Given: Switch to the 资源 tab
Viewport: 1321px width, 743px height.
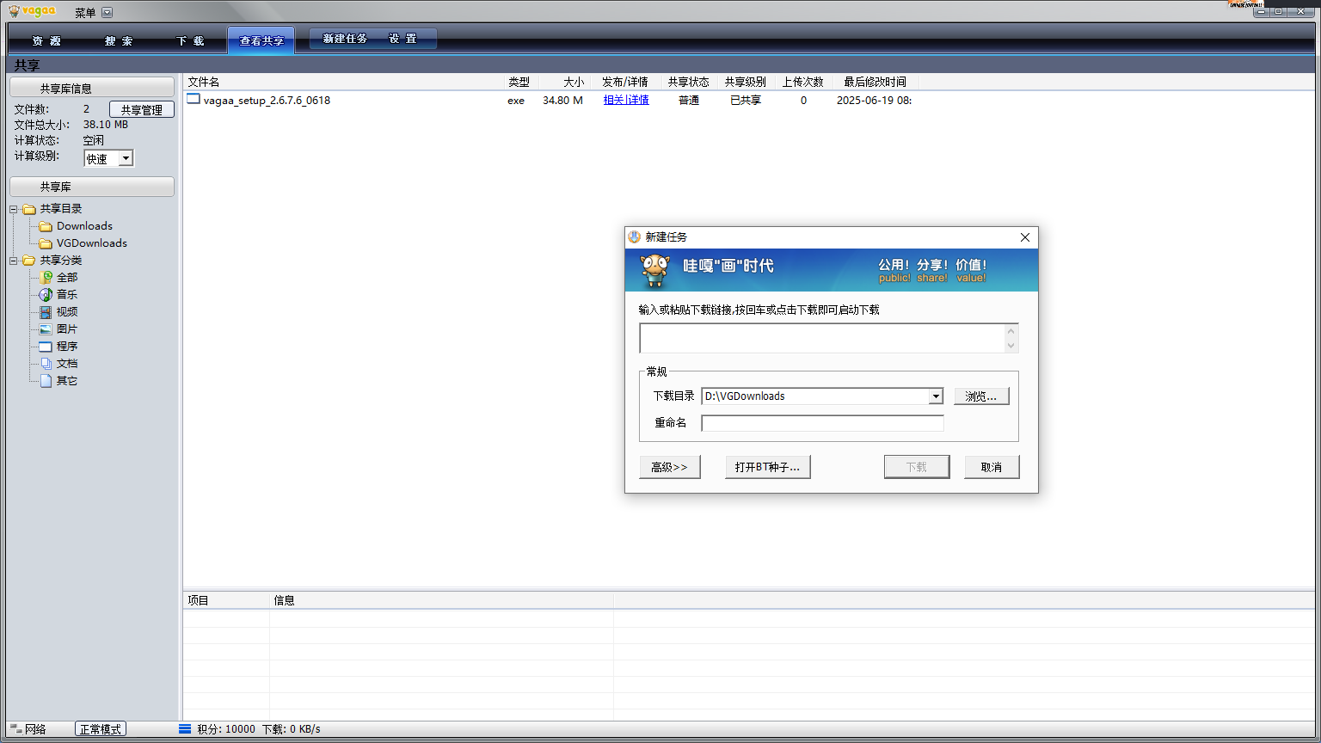Looking at the screenshot, I should coord(46,40).
